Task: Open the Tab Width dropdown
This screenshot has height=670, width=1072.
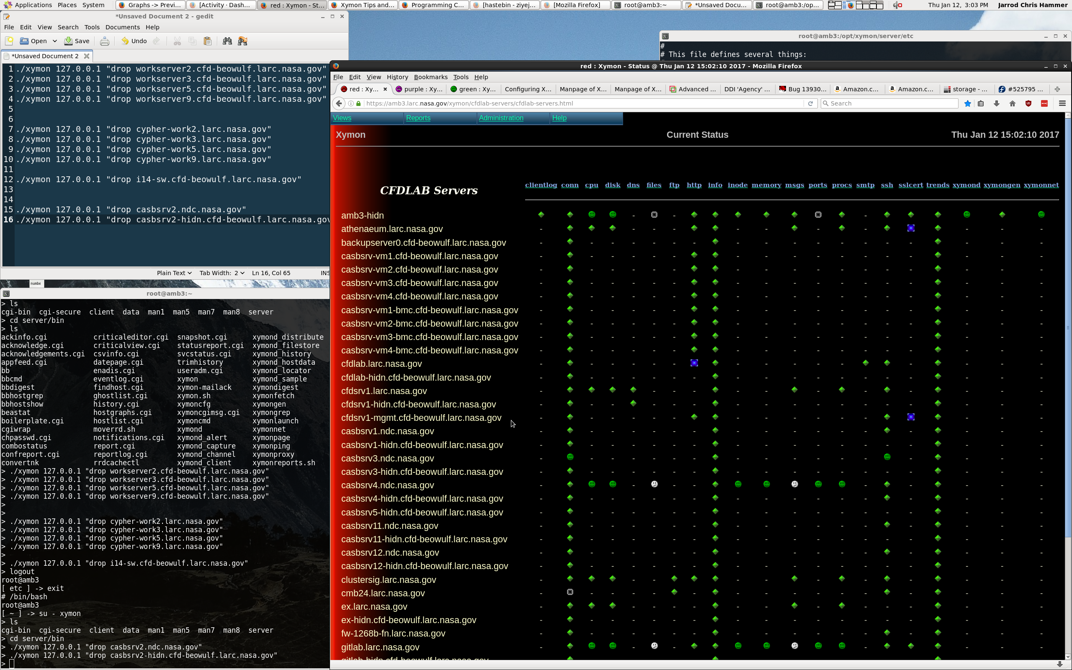Action: 222,273
